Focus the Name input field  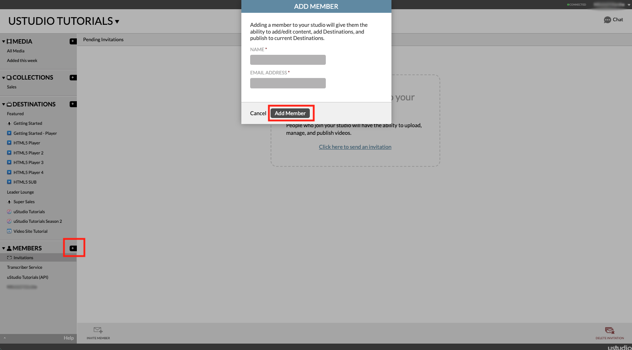[288, 60]
